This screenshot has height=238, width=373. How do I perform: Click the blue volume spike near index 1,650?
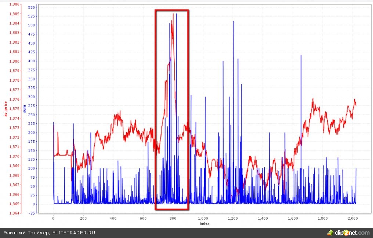(301, 56)
